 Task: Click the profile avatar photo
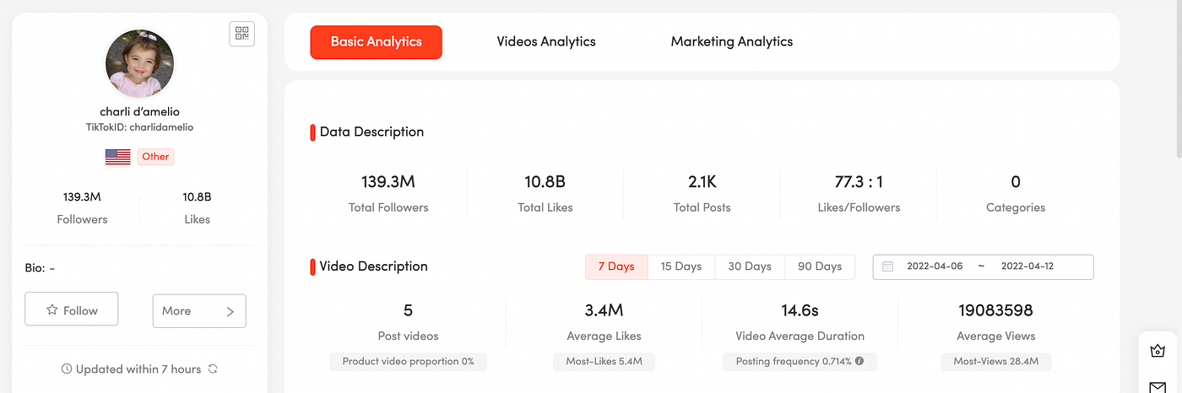pyautogui.click(x=139, y=63)
